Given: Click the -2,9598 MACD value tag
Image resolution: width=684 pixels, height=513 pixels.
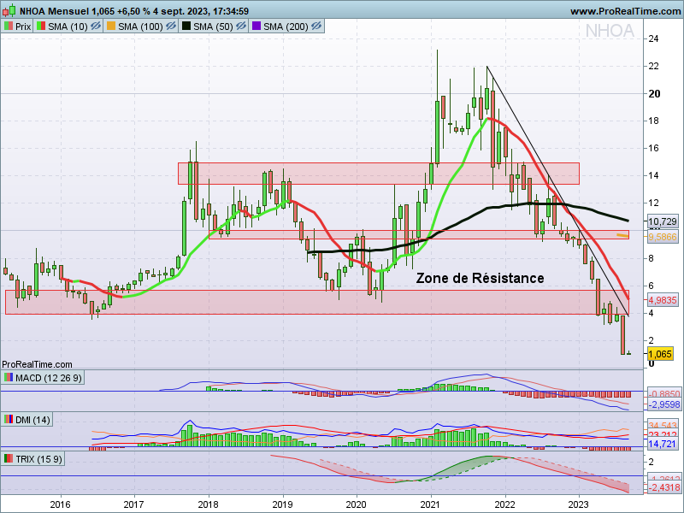Looking at the screenshot, I should pos(664,404).
